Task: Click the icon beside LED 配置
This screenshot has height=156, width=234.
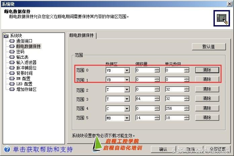Action: coord(12,84)
